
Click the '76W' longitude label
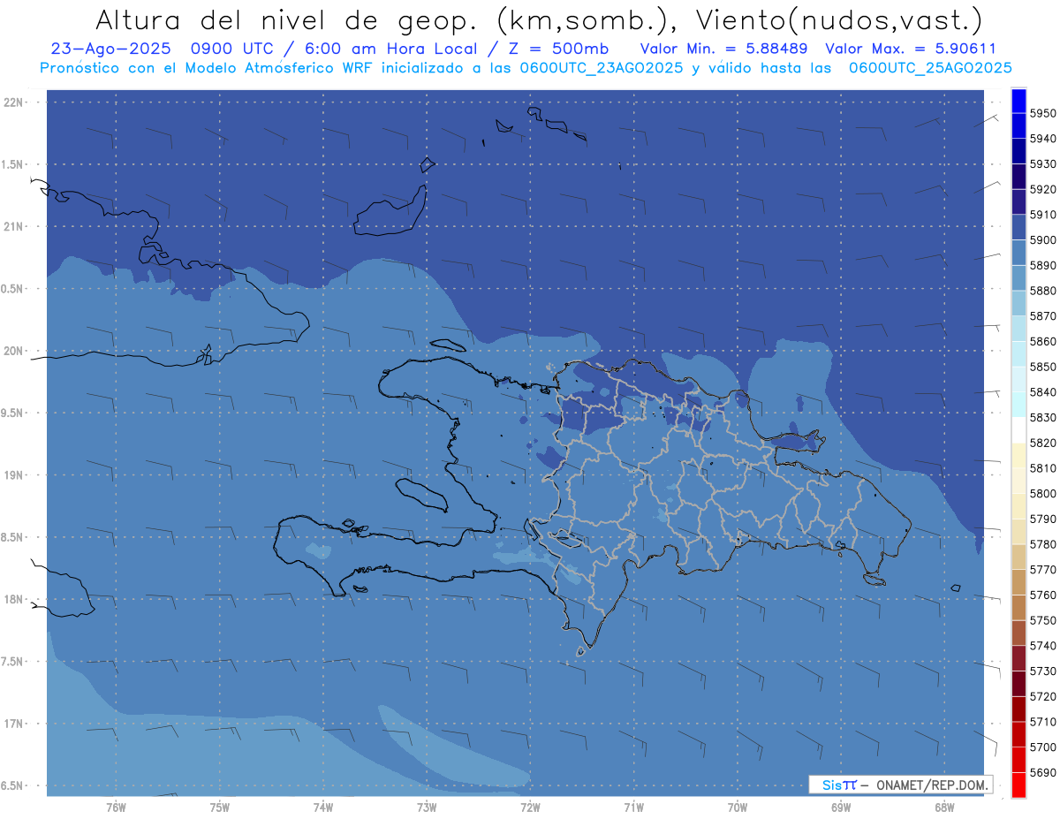click(x=116, y=807)
